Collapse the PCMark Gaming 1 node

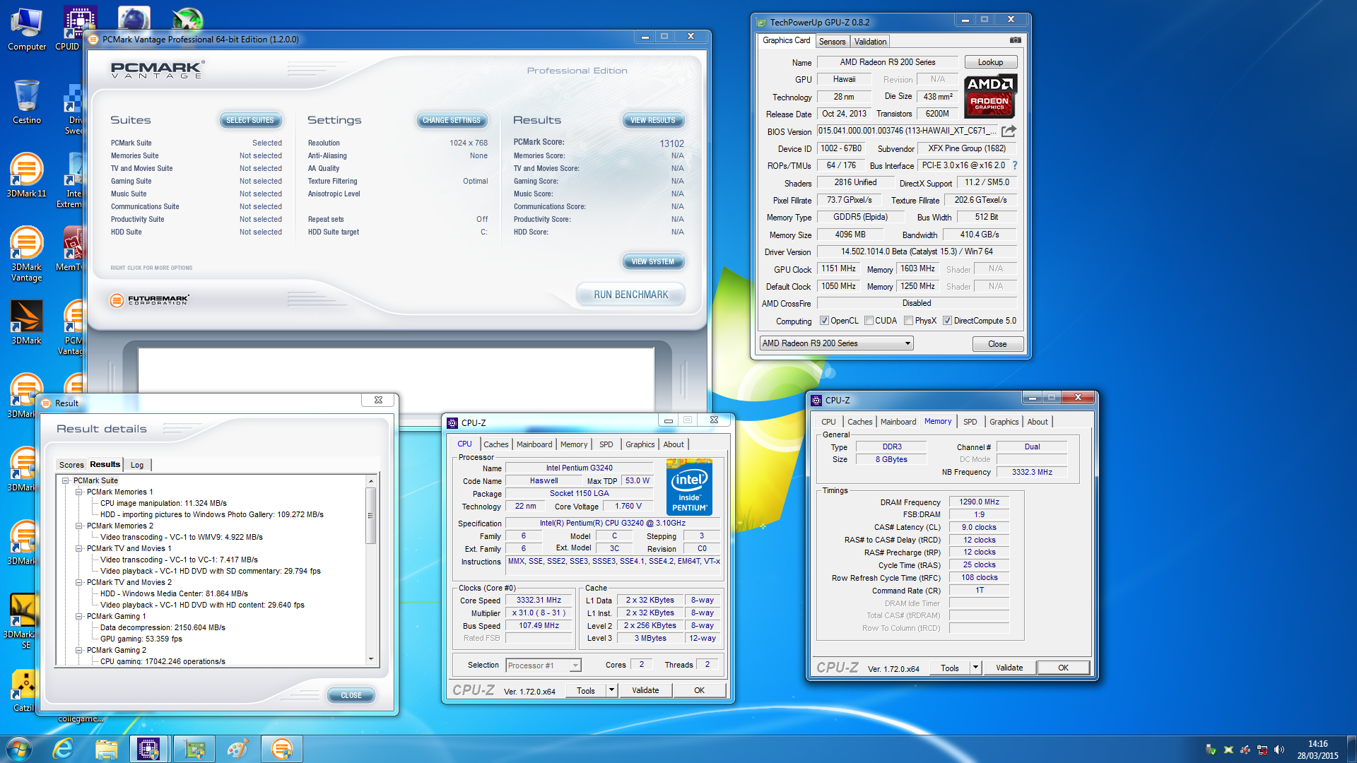click(79, 616)
